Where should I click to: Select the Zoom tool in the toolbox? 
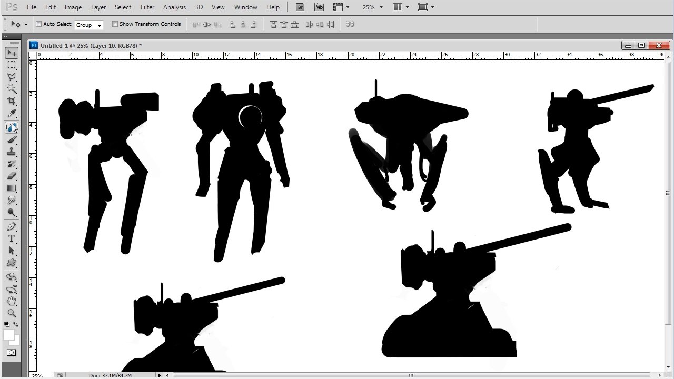[12, 313]
